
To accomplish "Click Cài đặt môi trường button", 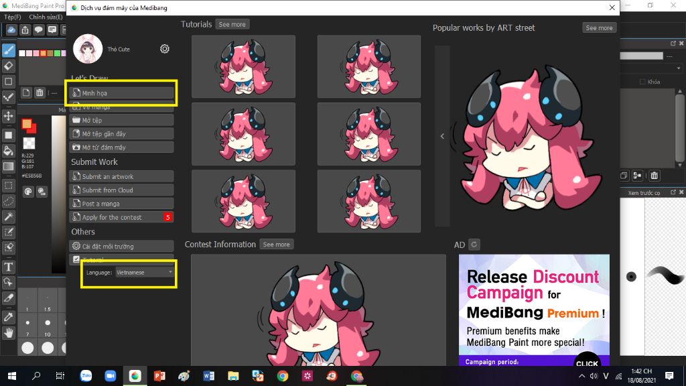I will click(122, 246).
